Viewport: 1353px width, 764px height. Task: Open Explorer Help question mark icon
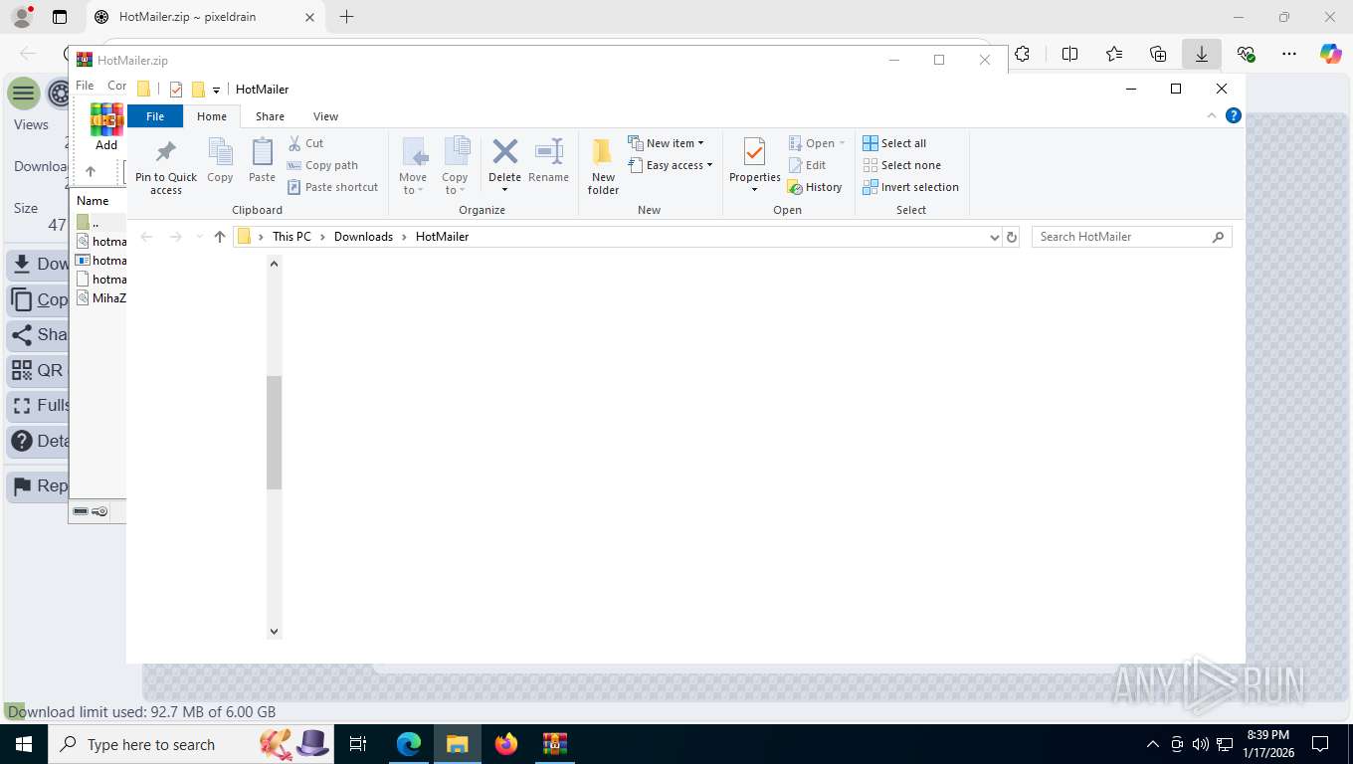tap(1234, 115)
